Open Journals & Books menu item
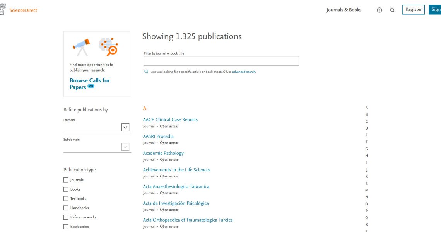Image resolution: width=441 pixels, height=232 pixels. pos(344,10)
